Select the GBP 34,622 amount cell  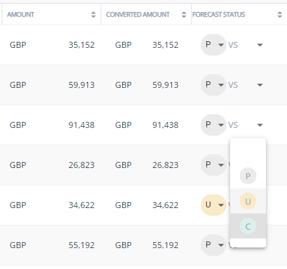click(x=52, y=205)
